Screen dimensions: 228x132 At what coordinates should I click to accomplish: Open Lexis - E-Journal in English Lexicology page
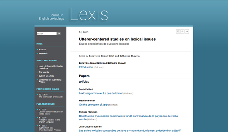pos(51,67)
